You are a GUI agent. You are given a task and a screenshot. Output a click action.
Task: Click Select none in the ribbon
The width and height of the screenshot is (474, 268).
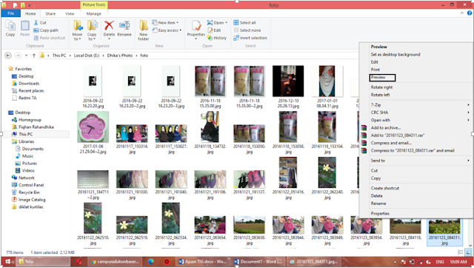[x=247, y=30]
